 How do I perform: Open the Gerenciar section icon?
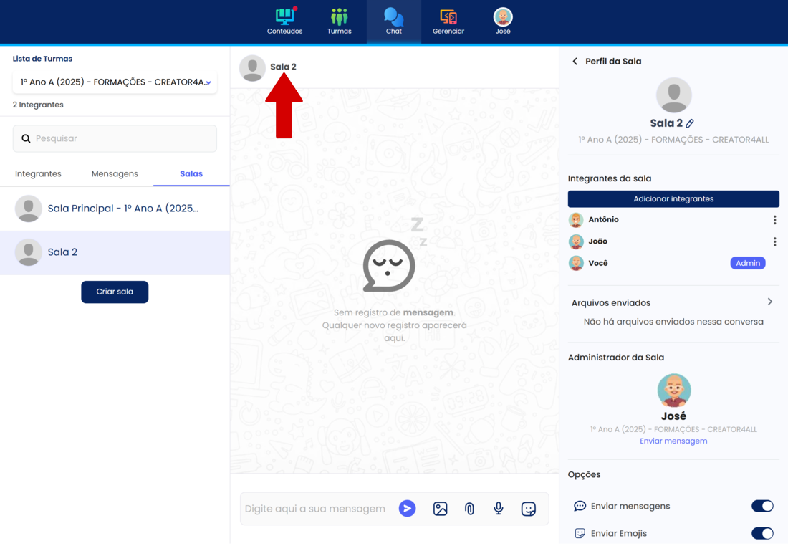click(x=448, y=17)
